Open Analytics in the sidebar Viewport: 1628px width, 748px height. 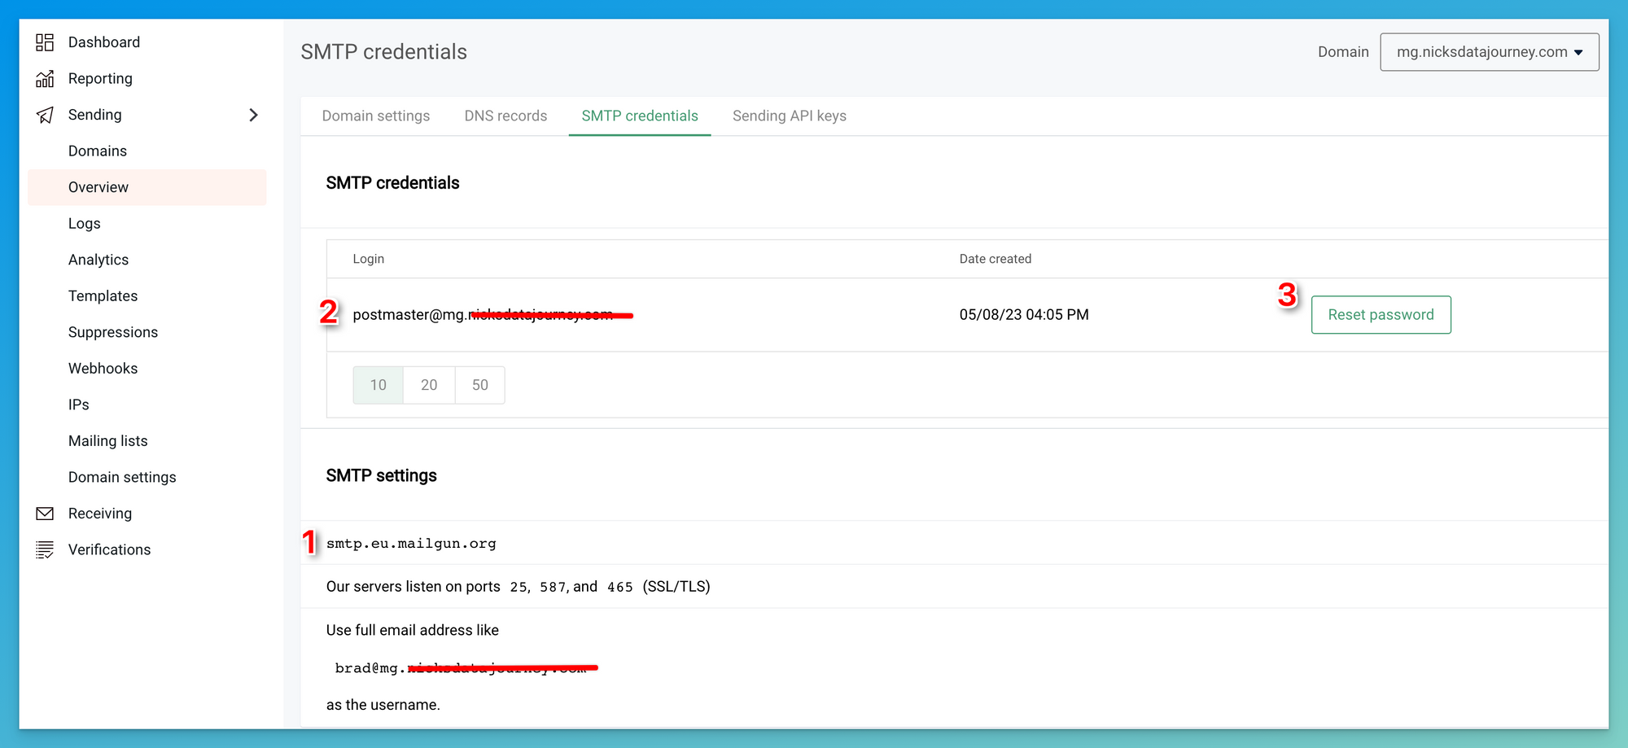coord(98,260)
